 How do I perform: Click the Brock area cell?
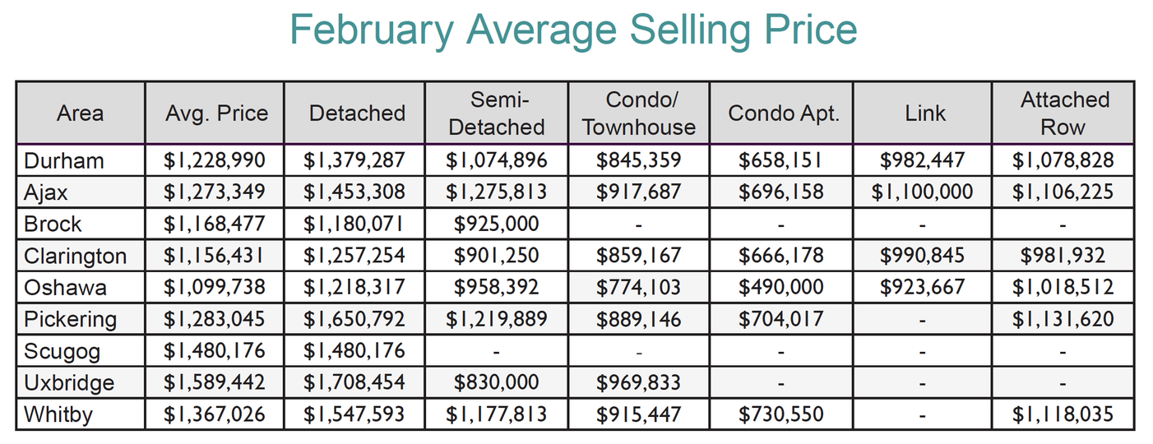(53, 224)
